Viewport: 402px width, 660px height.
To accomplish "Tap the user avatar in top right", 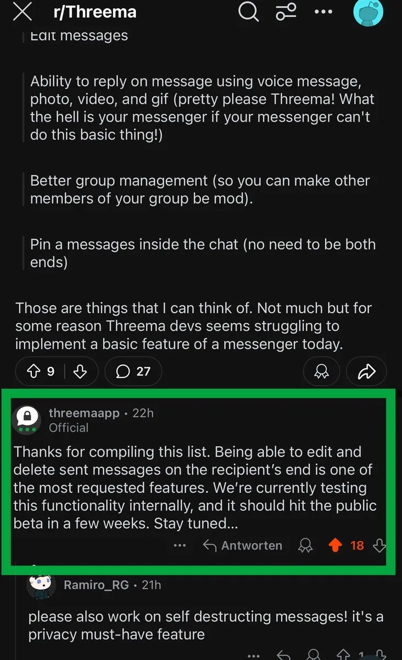I will (x=368, y=12).
